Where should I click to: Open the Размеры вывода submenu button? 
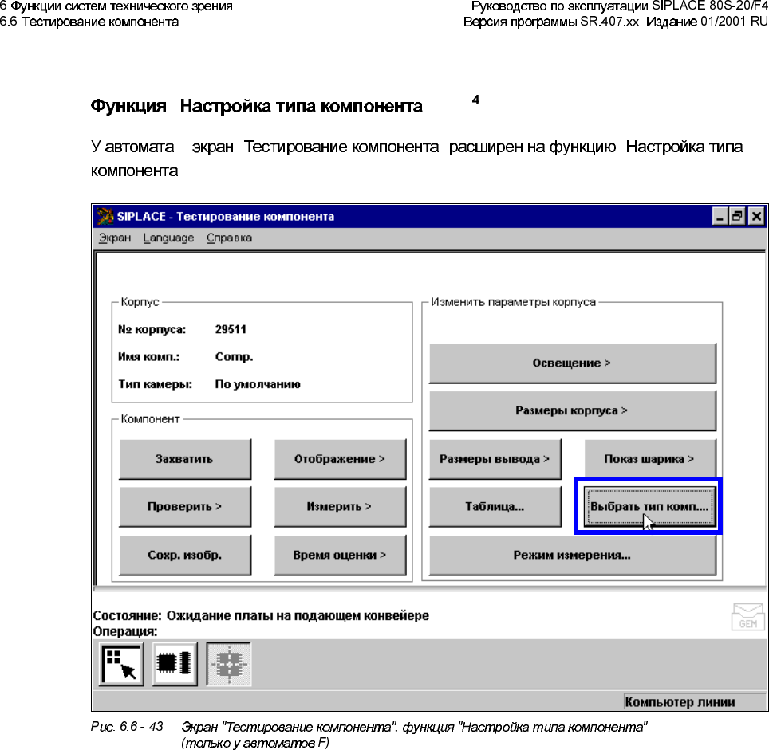click(x=495, y=459)
